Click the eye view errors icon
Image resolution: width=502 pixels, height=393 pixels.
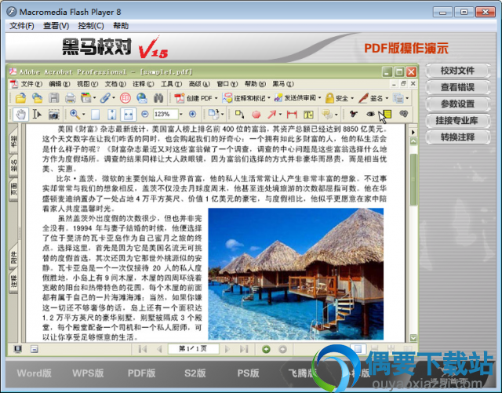(370, 114)
